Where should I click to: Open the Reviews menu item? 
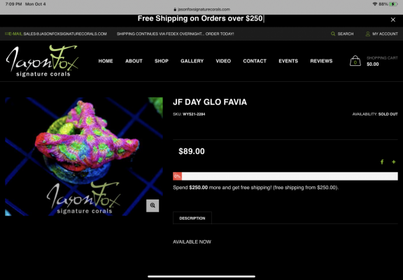pyautogui.click(x=321, y=61)
